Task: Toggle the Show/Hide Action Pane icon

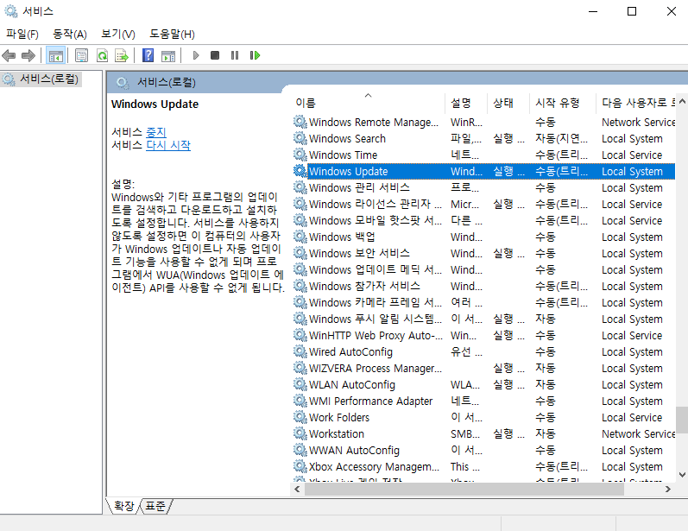Action: 168,55
